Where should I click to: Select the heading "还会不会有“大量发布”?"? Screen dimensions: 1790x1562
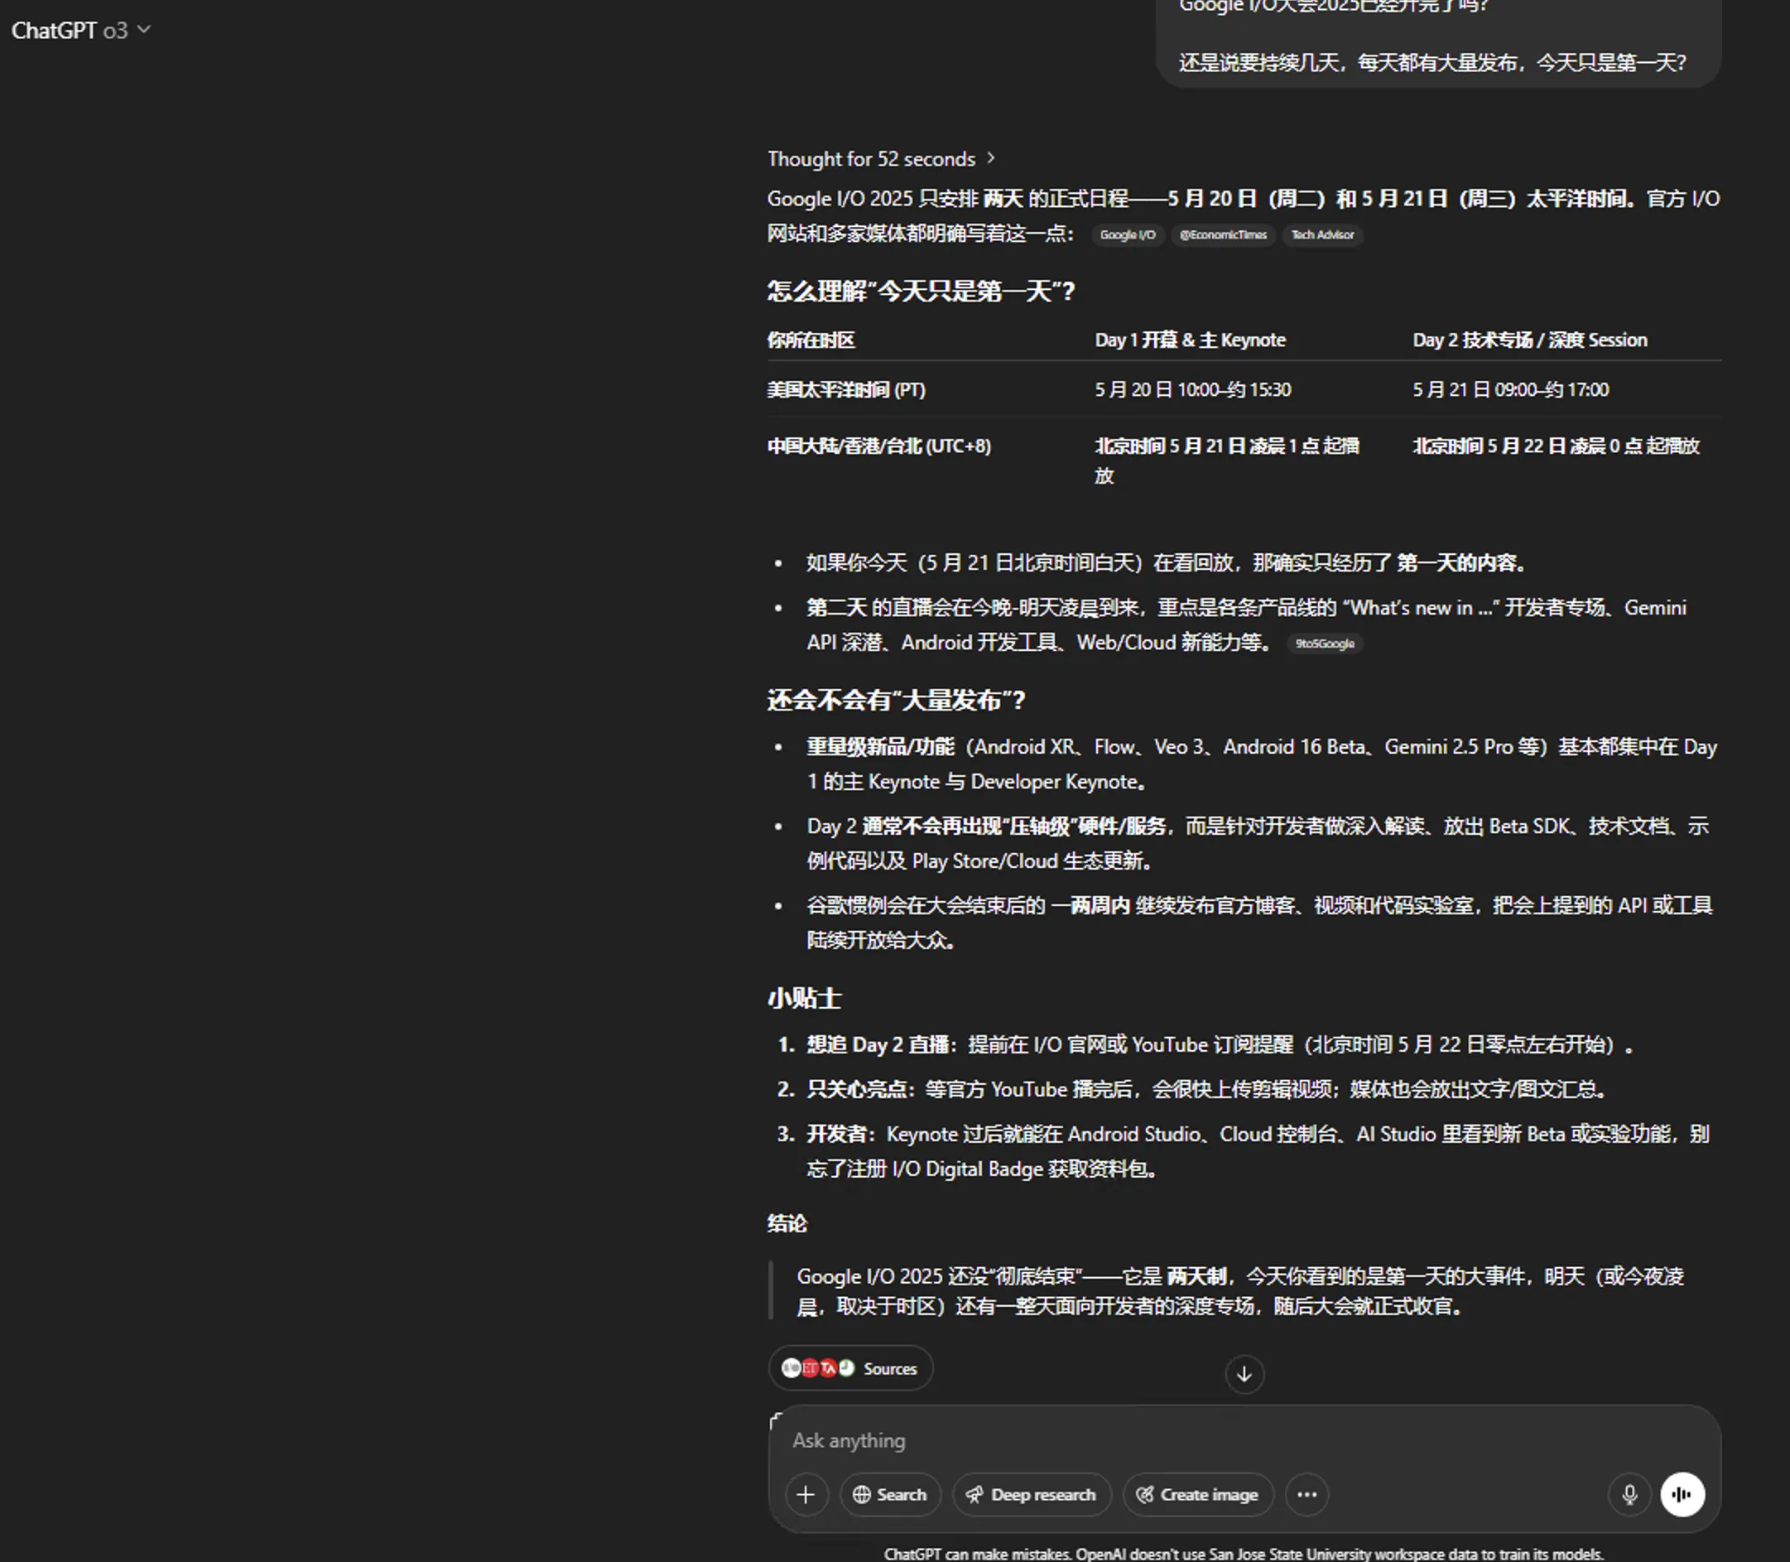[x=896, y=700]
